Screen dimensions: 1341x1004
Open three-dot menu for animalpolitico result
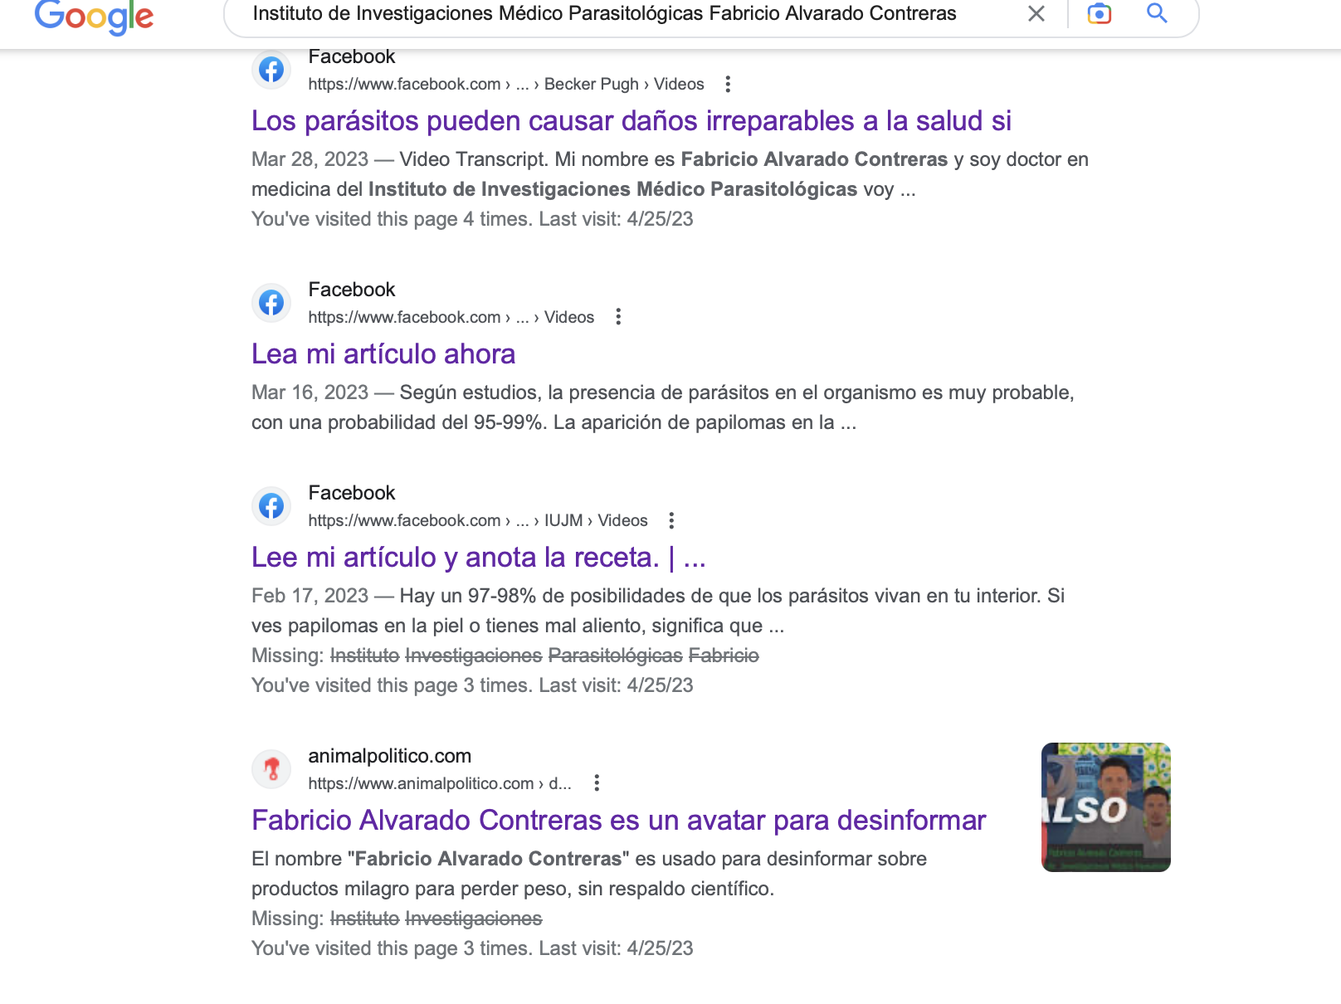[597, 783]
